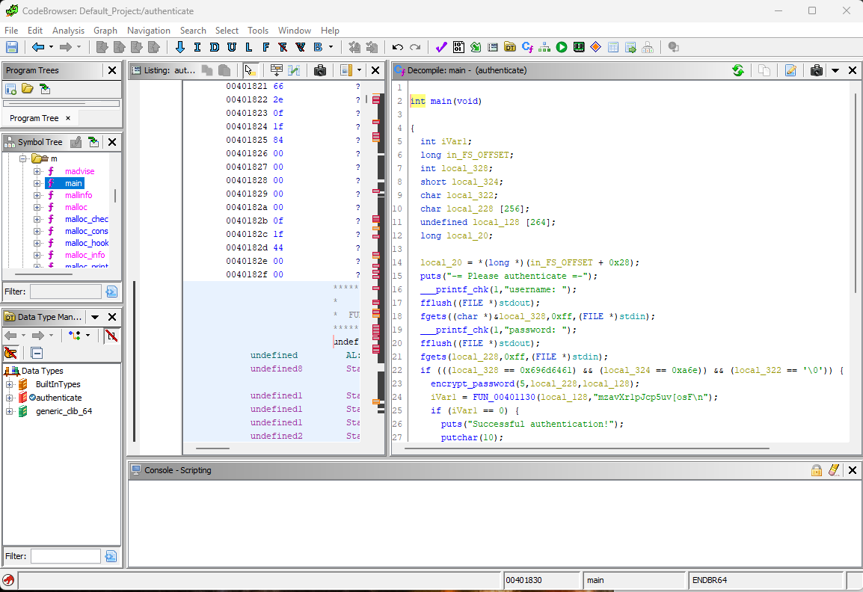The width and height of the screenshot is (863, 592).
Task: Click the Symbol Tree vertical scrollbar
Action: click(114, 196)
